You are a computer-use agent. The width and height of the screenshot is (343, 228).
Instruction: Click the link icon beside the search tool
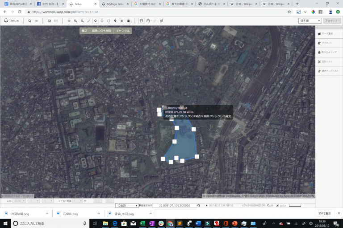[36, 21]
